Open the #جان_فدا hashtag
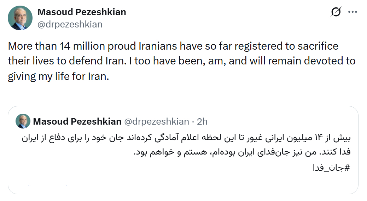 (332, 167)
